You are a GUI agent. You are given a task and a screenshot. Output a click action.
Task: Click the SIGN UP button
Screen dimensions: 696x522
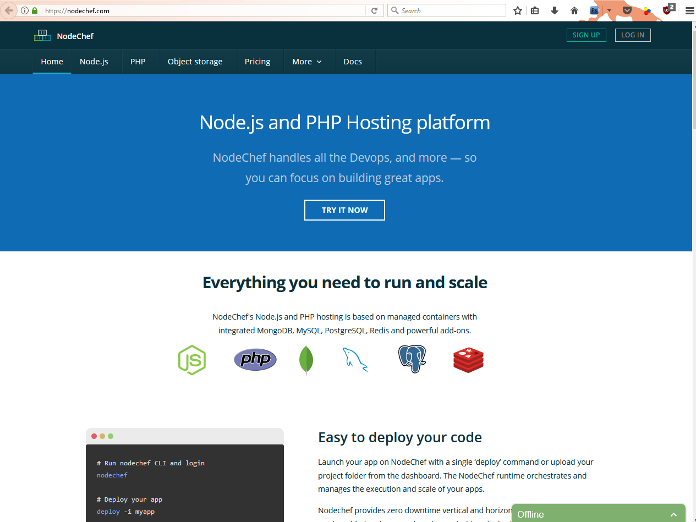pos(586,35)
